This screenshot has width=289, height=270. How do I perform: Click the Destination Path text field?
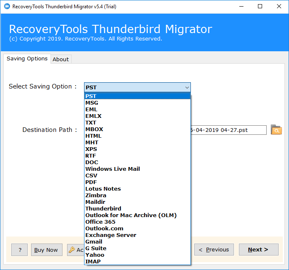coord(229,130)
